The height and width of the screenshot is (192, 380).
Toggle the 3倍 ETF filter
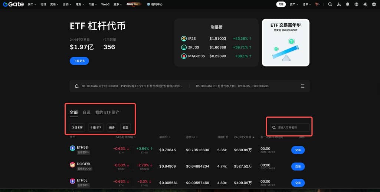coord(78,127)
